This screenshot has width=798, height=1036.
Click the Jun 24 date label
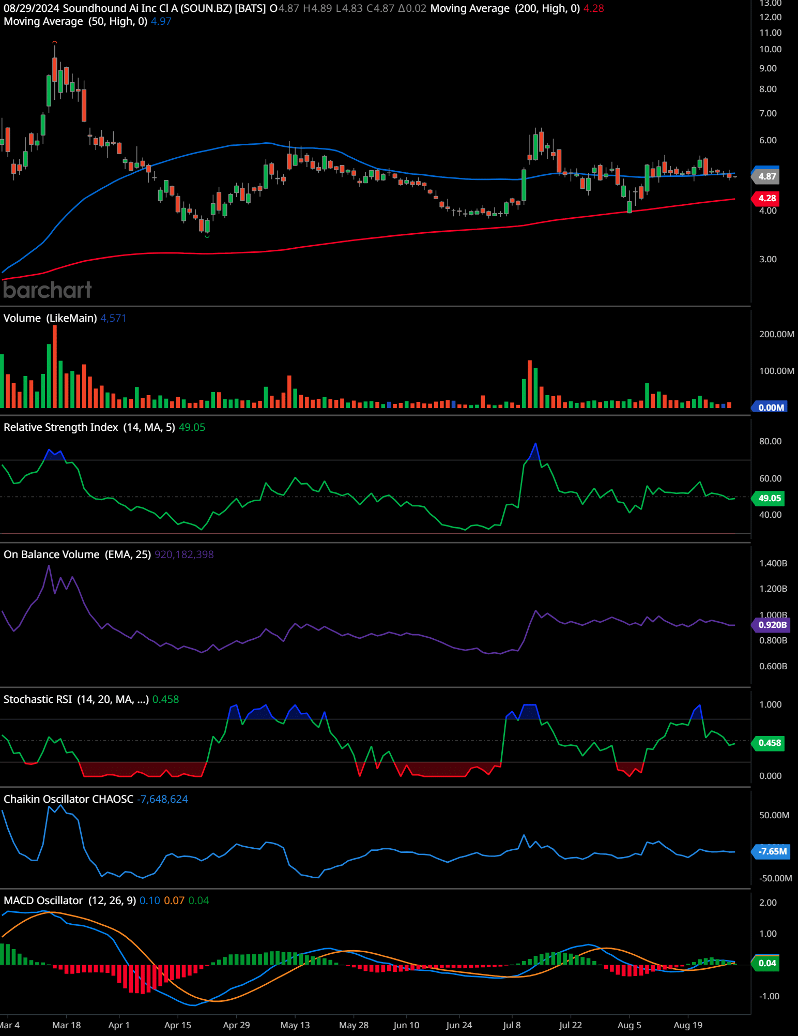459,1025
